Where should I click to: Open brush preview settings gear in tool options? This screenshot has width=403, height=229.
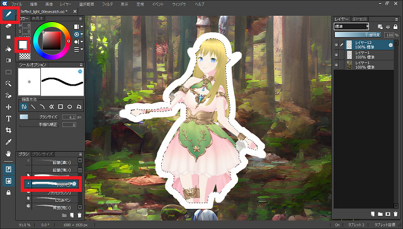click(x=80, y=71)
